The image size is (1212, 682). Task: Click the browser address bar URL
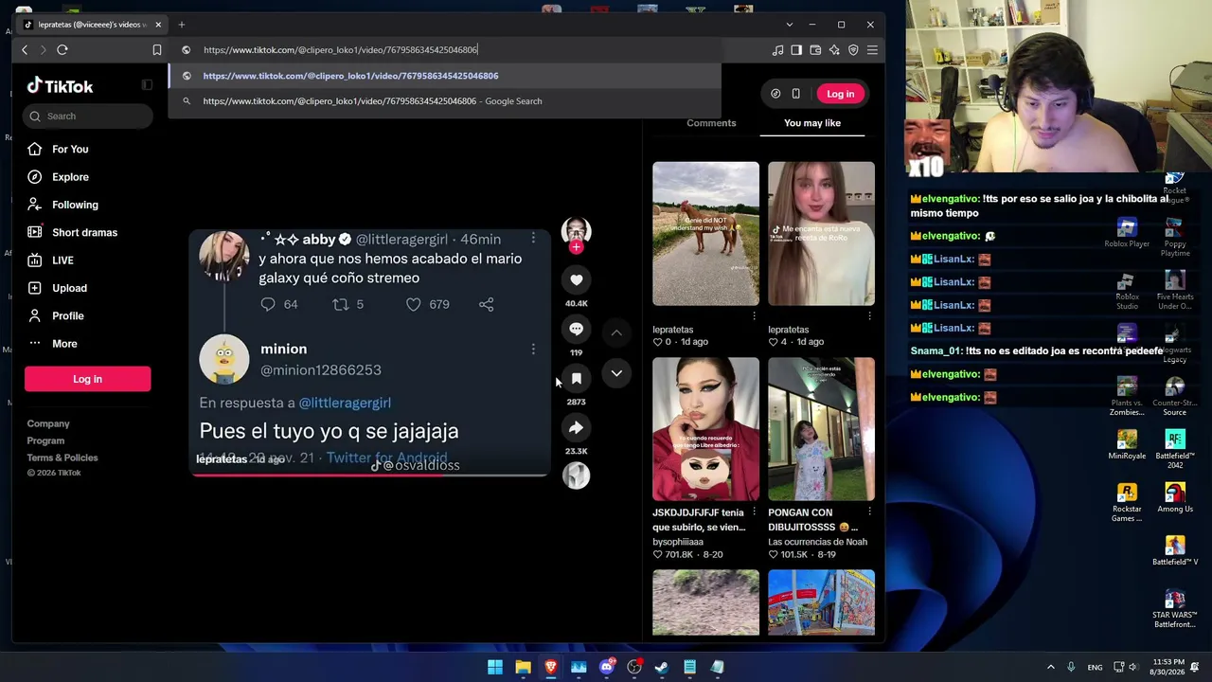click(341, 49)
